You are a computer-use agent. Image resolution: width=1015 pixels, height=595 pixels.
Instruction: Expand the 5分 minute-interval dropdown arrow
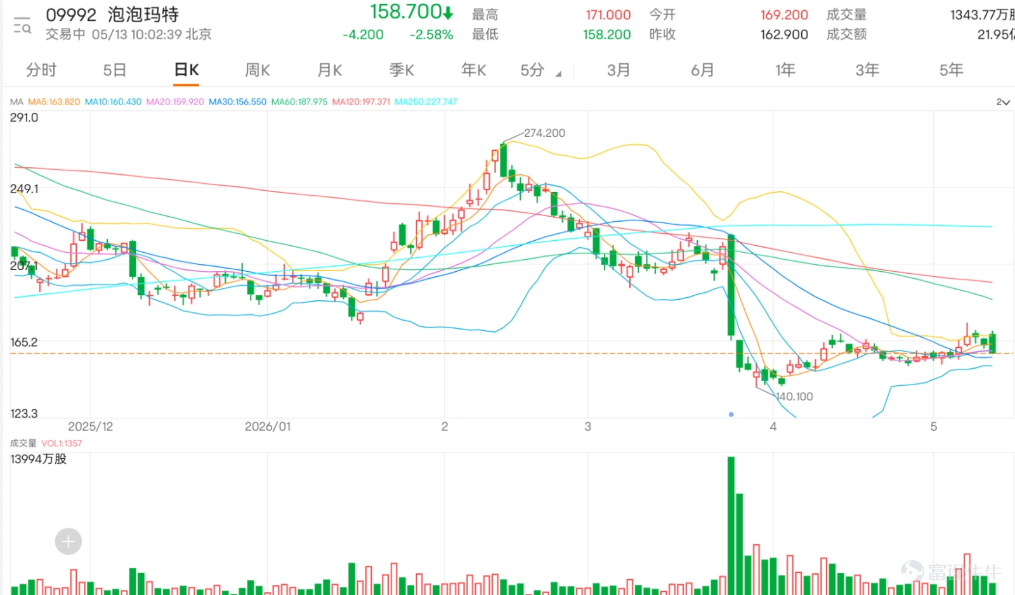(x=558, y=74)
